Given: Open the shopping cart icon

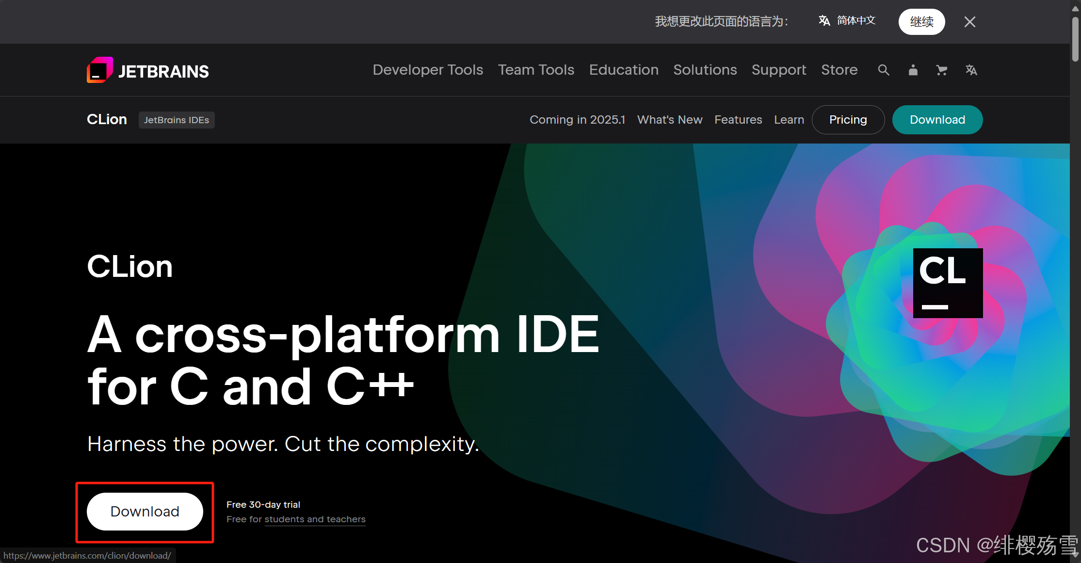Looking at the screenshot, I should pos(941,70).
